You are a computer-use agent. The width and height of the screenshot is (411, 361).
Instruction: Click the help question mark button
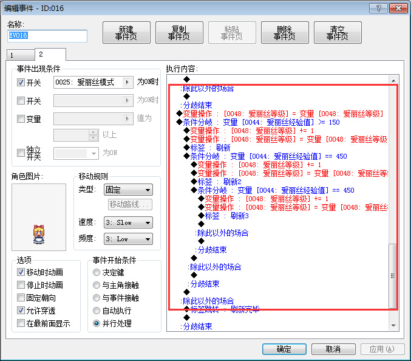378,8
